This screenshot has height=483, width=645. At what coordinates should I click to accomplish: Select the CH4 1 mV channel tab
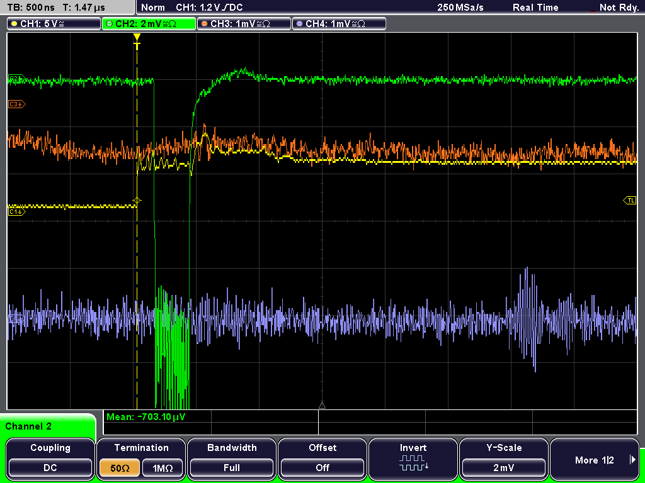[339, 24]
